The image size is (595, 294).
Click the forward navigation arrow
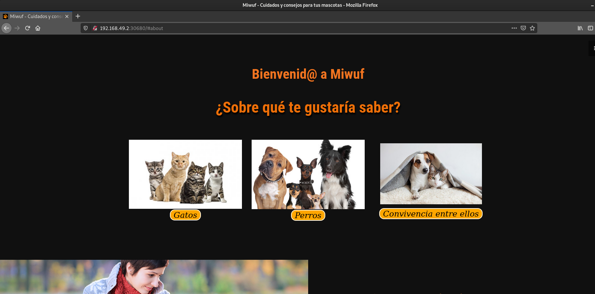pos(17,28)
